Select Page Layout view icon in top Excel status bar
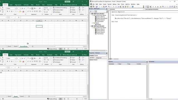 [x=65, y=49]
